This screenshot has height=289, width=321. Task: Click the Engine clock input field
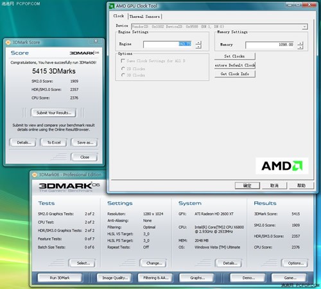tap(168, 44)
